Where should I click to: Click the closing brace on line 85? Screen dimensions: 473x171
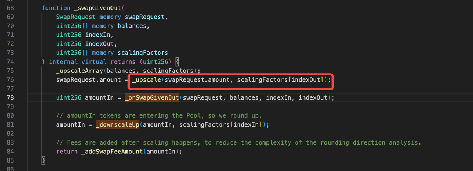click(43, 160)
